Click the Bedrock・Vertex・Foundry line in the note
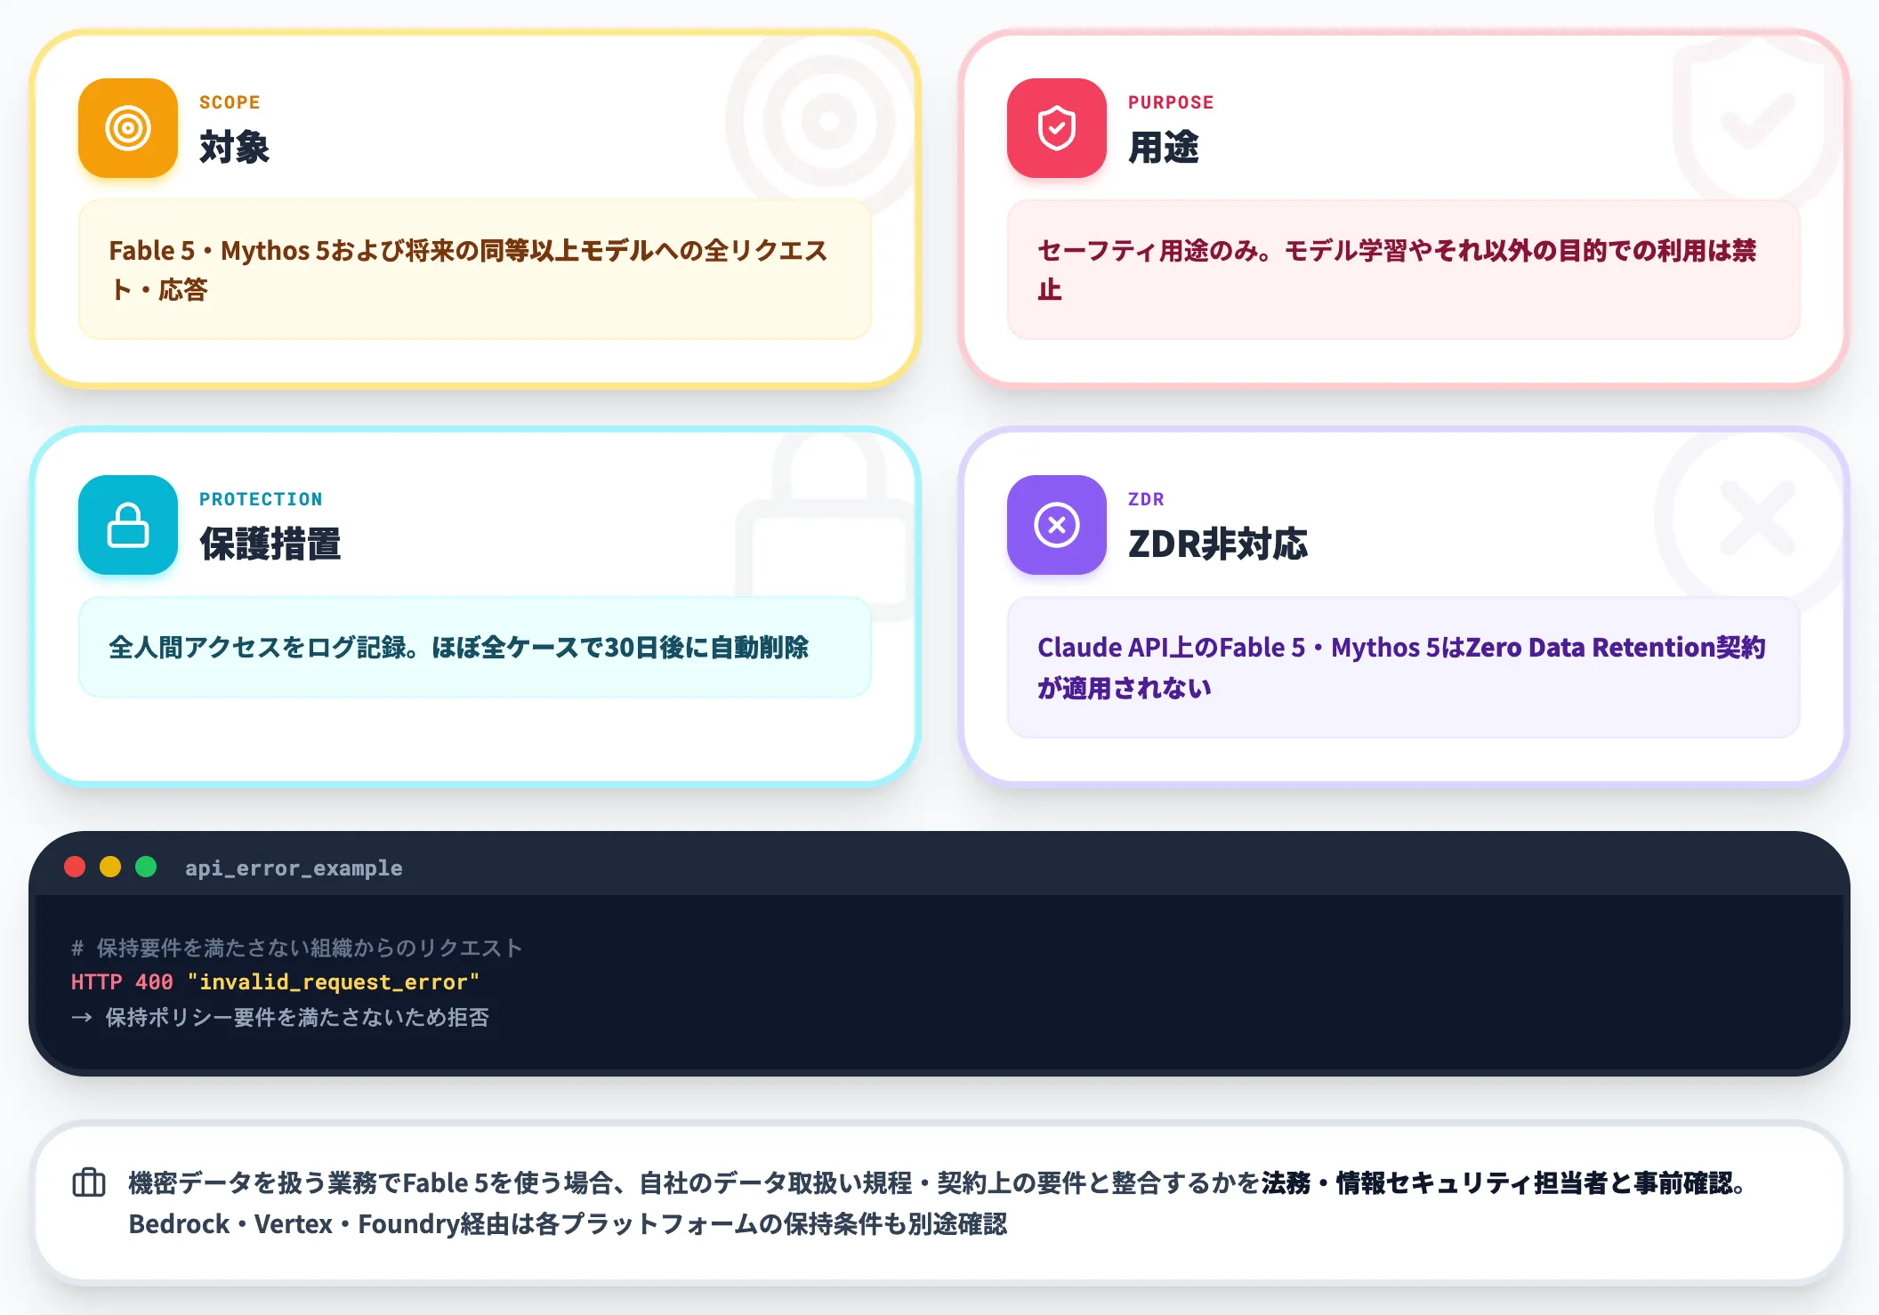This screenshot has height=1315, width=1879. click(568, 1224)
